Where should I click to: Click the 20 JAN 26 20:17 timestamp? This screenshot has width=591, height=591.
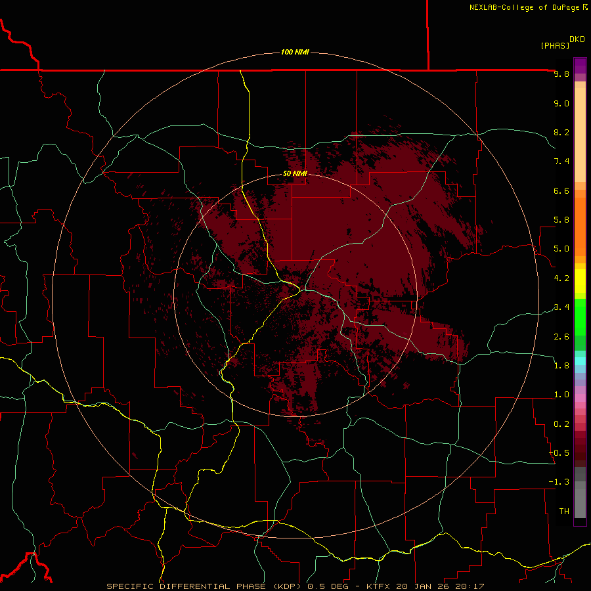click(x=439, y=586)
